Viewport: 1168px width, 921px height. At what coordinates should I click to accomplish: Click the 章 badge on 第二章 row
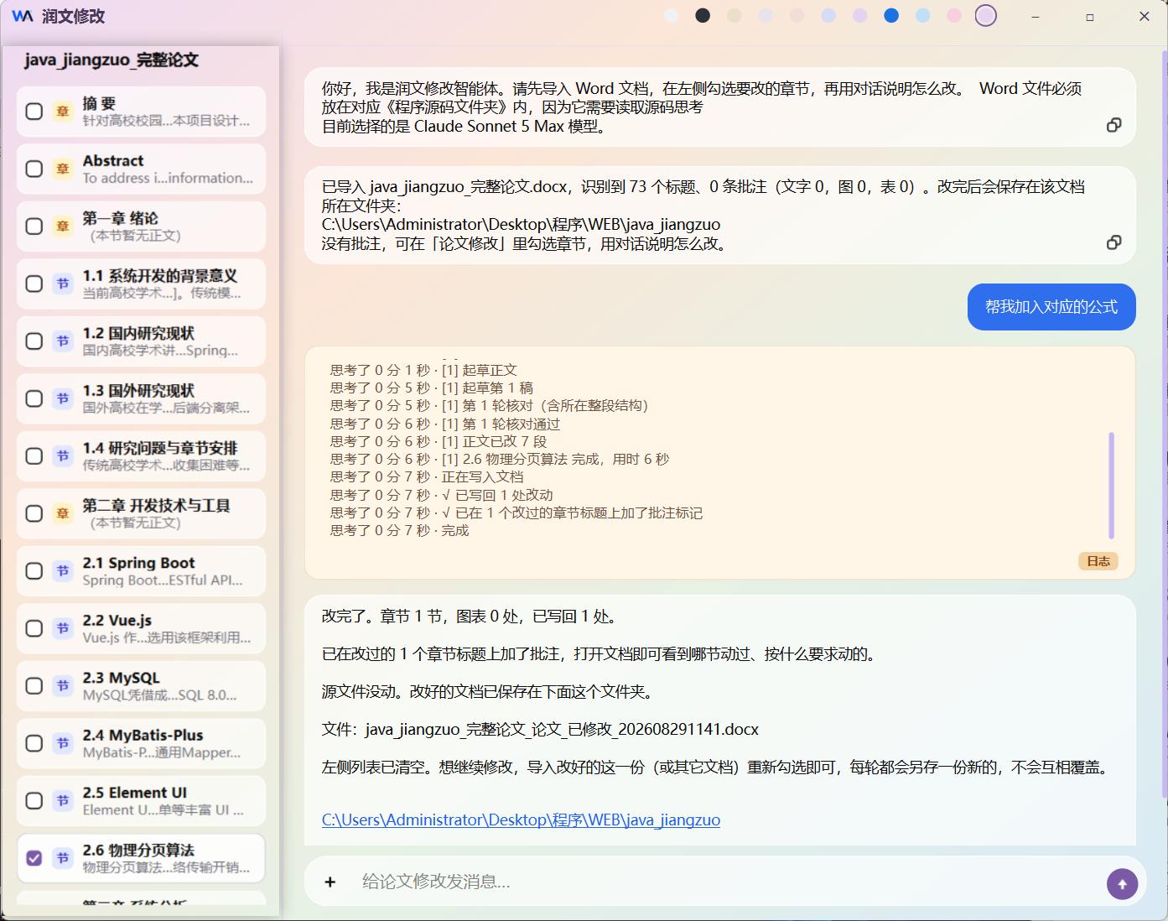63,513
